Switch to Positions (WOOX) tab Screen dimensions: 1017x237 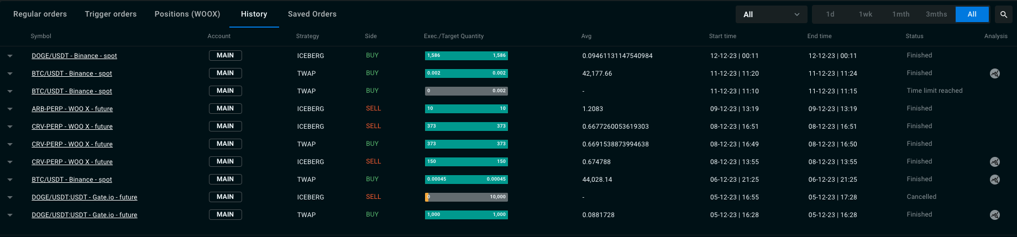[187, 14]
